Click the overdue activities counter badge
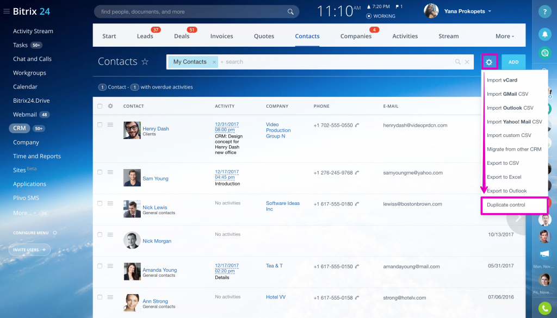Screen dimensions: 557x318 pyautogui.click(x=135, y=88)
